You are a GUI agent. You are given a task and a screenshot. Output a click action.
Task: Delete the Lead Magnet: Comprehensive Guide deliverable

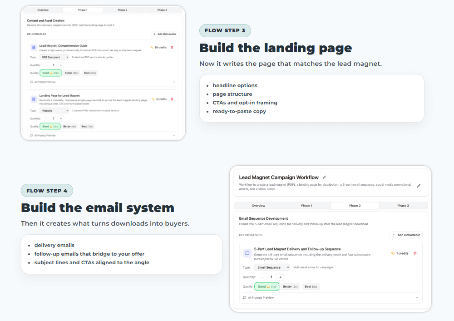(172, 47)
